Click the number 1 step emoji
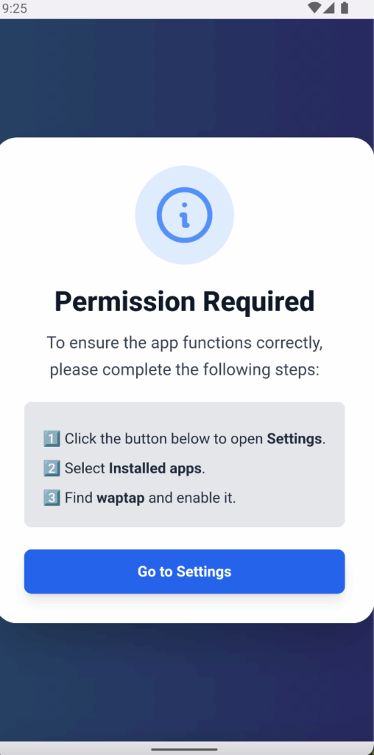This screenshot has height=755, width=374. point(52,439)
